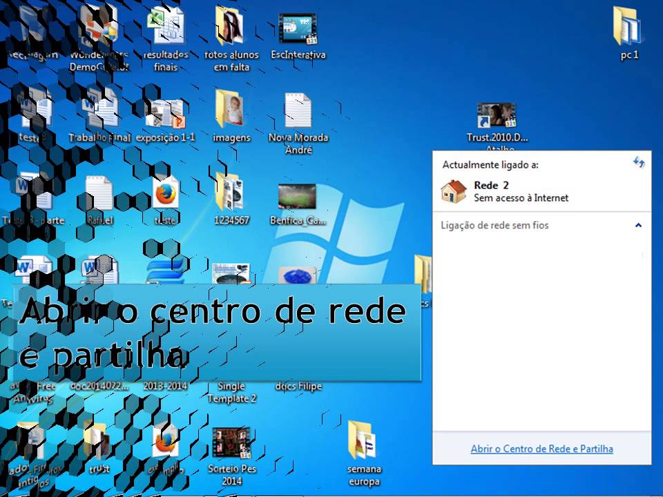663x497 pixels.
Task: Click the Actualmente ligado a: heading
Action: [x=490, y=165]
